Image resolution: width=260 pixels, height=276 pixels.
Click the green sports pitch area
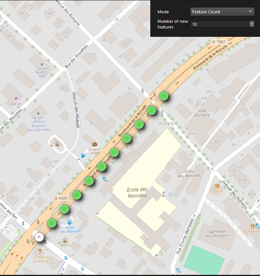point(204,260)
